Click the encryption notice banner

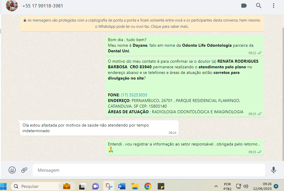[142, 23]
